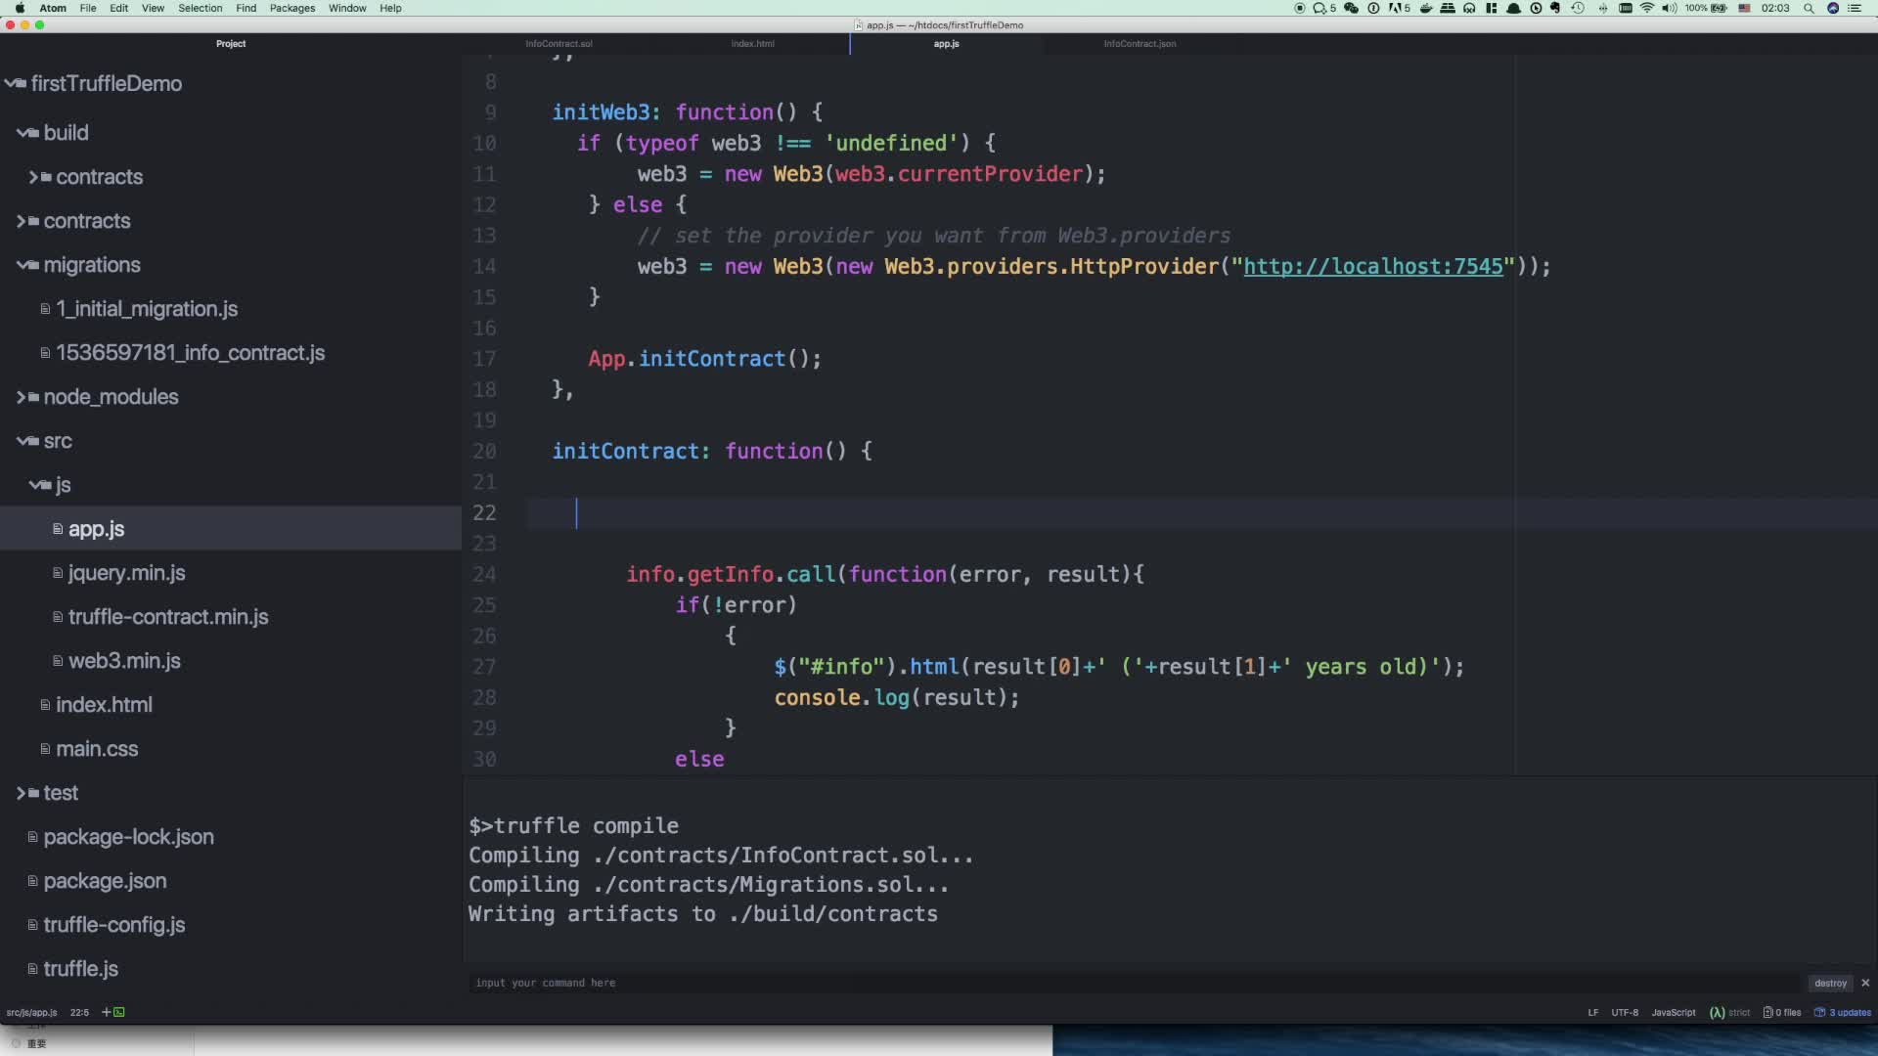Image resolution: width=1878 pixels, height=1056 pixels.
Task: Open the Help menu
Action: point(390,8)
